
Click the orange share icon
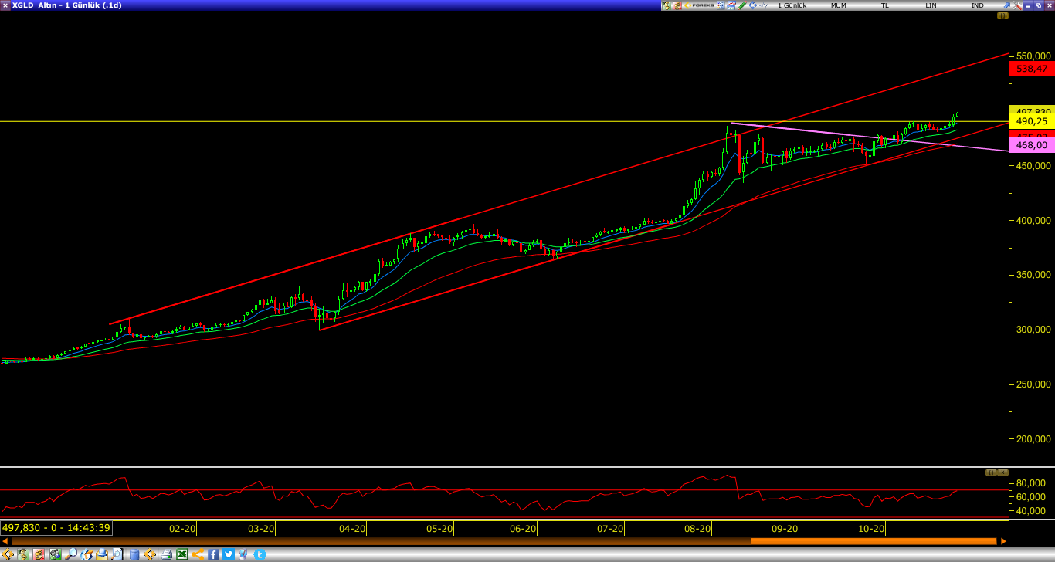point(198,554)
